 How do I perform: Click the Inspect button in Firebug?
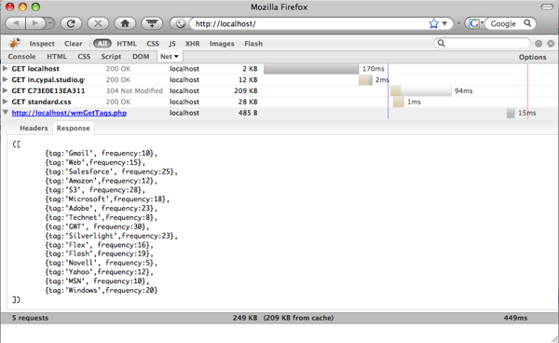click(42, 44)
